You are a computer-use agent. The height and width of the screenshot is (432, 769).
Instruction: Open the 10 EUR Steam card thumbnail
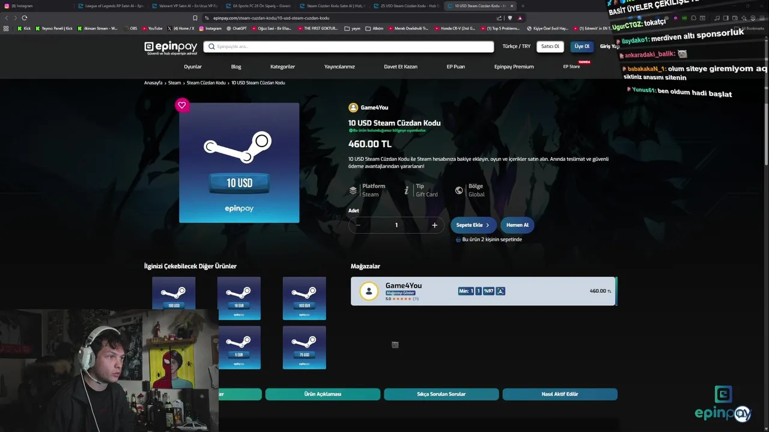point(239,298)
